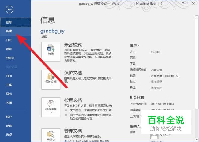Close the Word window
The image size is (199, 142).
(193, 4)
